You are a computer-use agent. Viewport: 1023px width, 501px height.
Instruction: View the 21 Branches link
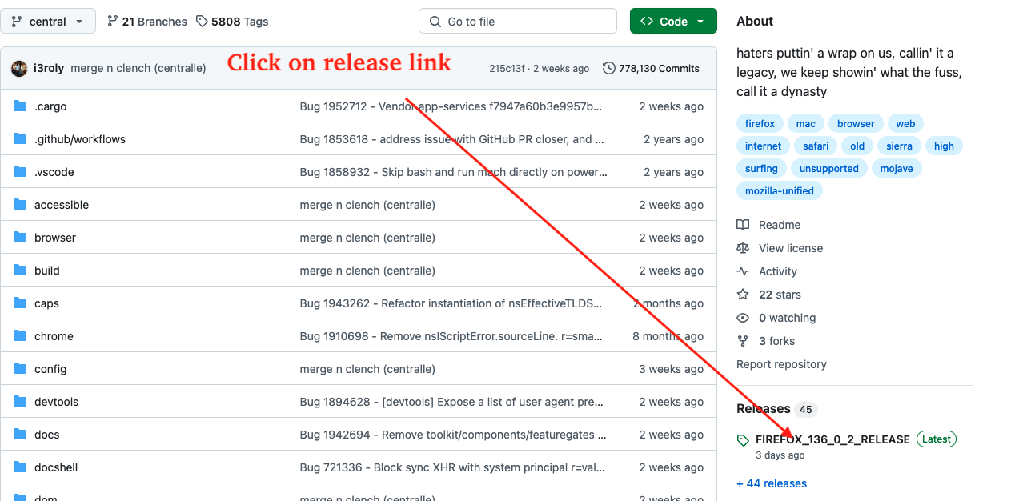pos(146,22)
